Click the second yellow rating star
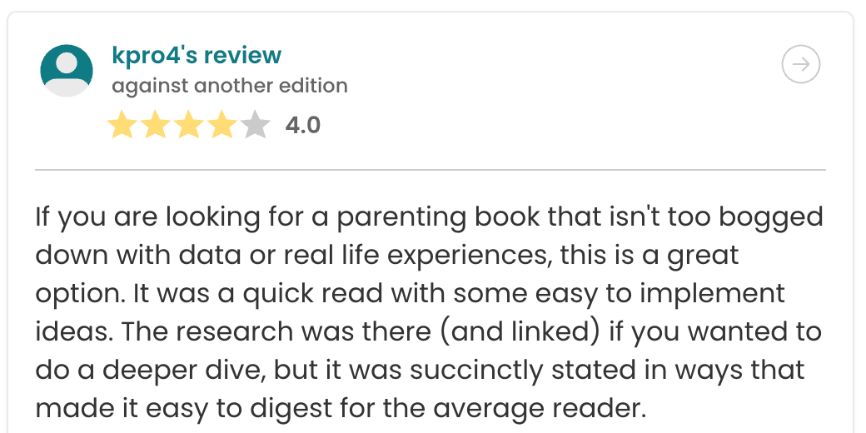The image size is (866, 433). click(x=156, y=127)
